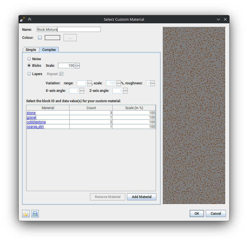
Task: Click the Colour swatch field
Action: [x=52, y=37]
